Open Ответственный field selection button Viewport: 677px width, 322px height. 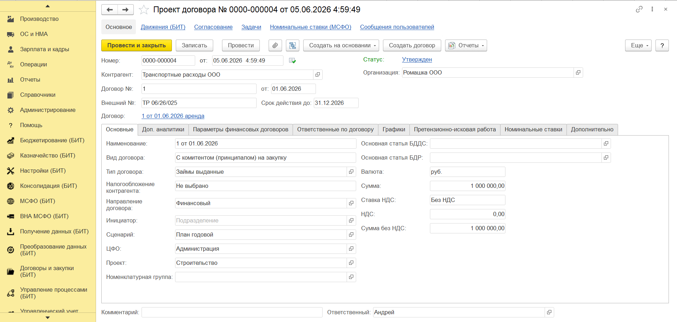pos(549,312)
